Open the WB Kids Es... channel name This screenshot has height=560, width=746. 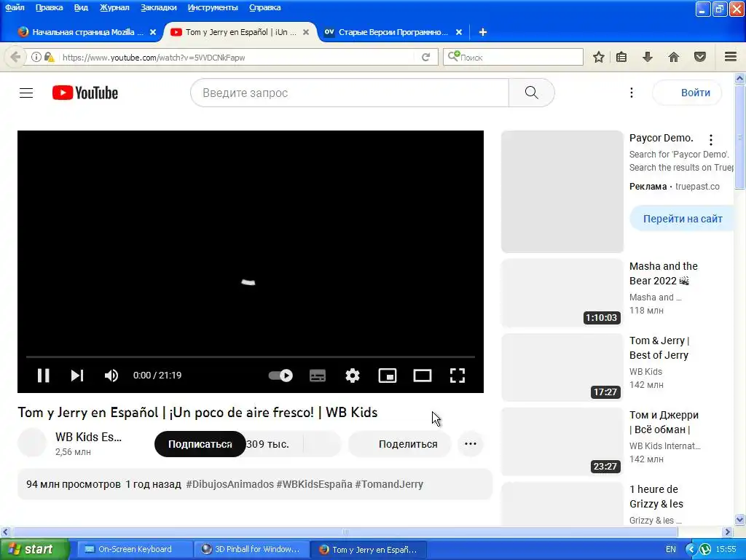pyautogui.click(x=88, y=437)
